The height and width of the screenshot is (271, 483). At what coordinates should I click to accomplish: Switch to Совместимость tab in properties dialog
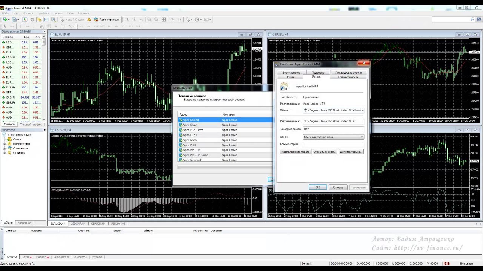point(348,77)
